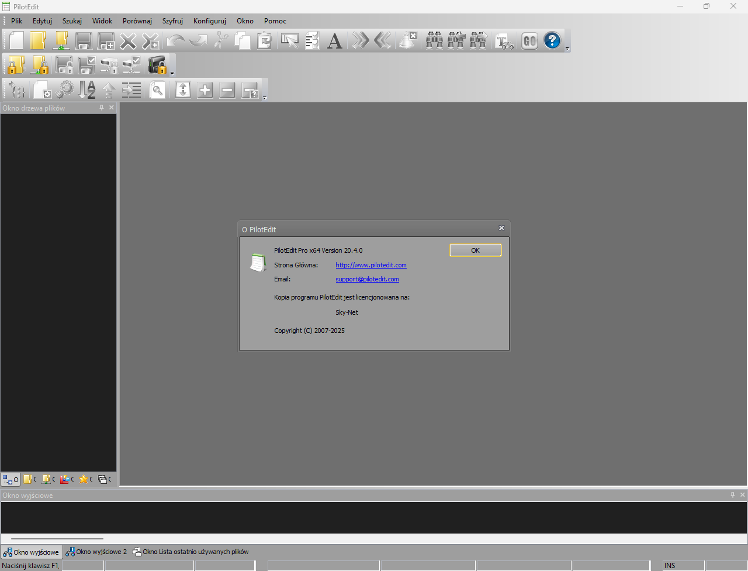The image size is (748, 571).
Task: Open the Pomoc menu
Action: (275, 21)
